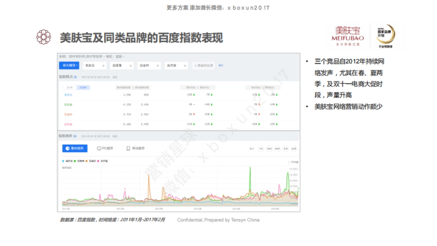Remove the 百雀羚 keyword using its circle icon
The width and height of the screenshot is (437, 246).
(x=158, y=66)
